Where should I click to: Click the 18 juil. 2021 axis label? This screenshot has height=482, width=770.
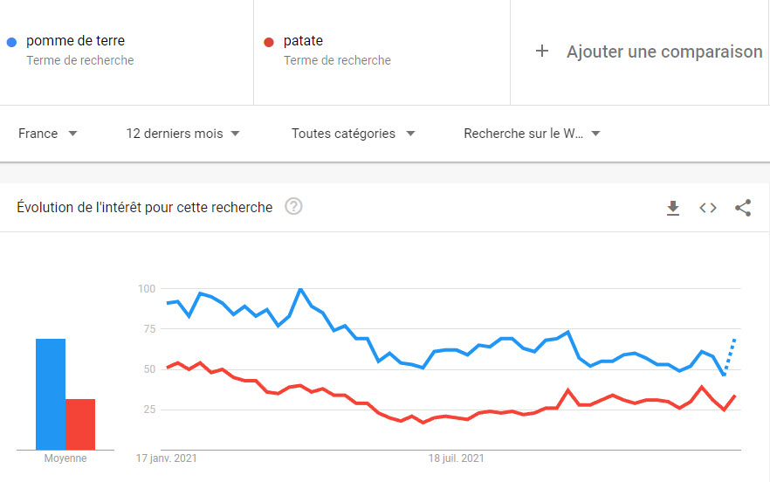456,458
